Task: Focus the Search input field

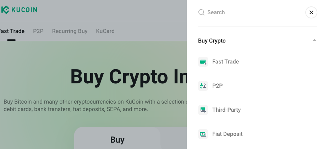Action: 248,12
